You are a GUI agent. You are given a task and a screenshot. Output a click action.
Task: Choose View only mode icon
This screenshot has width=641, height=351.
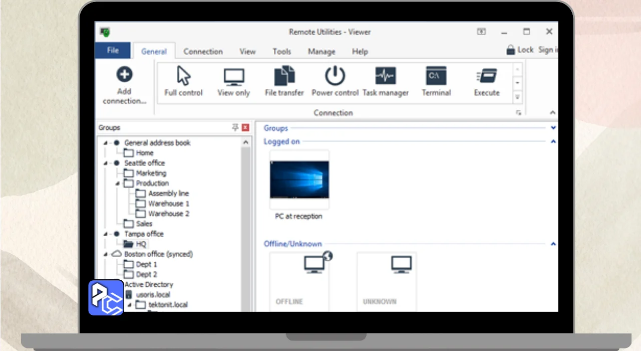[233, 77]
